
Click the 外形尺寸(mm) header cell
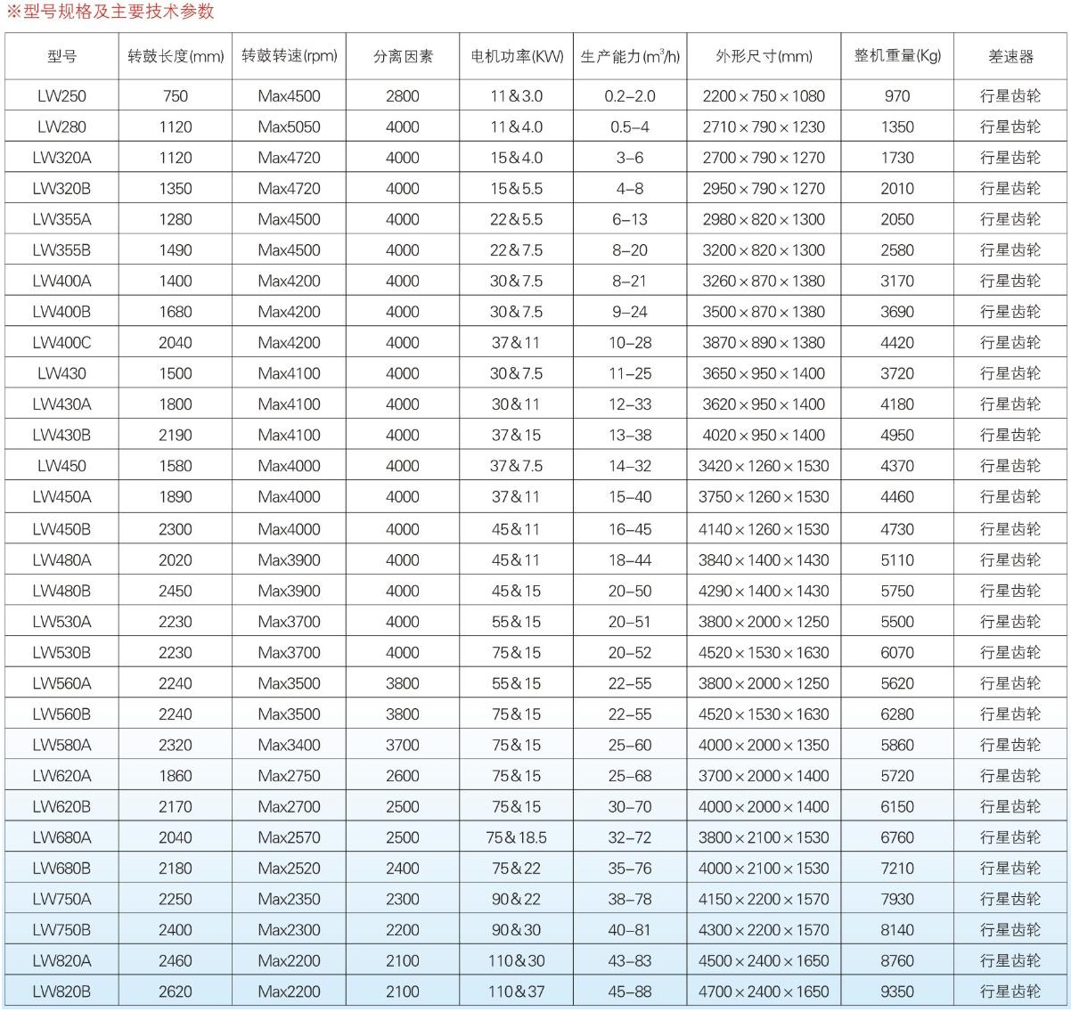764,56
